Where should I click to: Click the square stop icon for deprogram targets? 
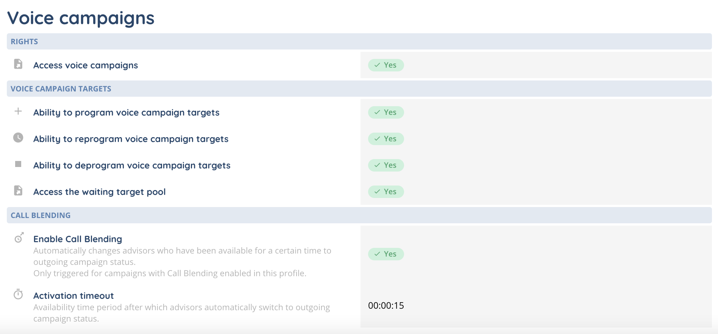[x=18, y=164]
